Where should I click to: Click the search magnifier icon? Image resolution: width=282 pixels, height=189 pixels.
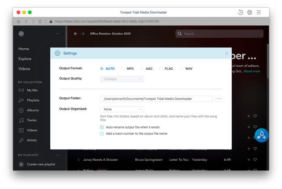pos(180,33)
